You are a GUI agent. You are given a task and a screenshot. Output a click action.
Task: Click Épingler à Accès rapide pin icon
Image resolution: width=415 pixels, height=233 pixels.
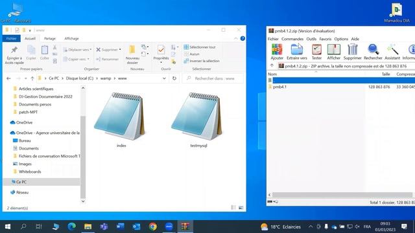[x=14, y=50]
